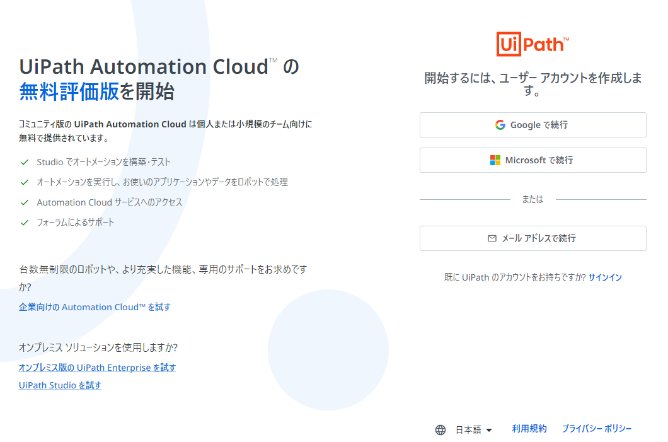668x442 pixels.
Task: Click the UiPath Studio を試す link
Action: 59,385
